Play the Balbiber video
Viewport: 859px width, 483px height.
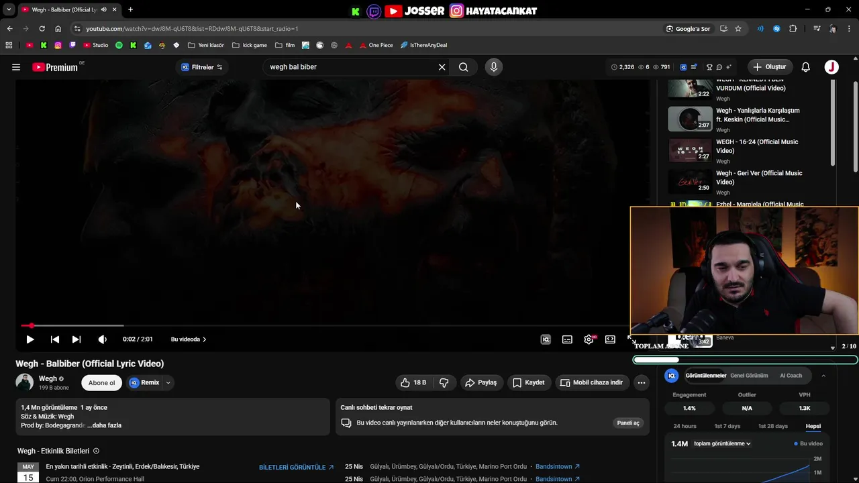[30, 339]
